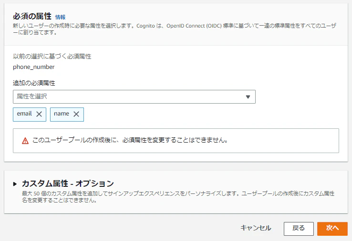This screenshot has height=241, width=352.
Task: Click the red warning triangle icon
Action: (x=25, y=141)
